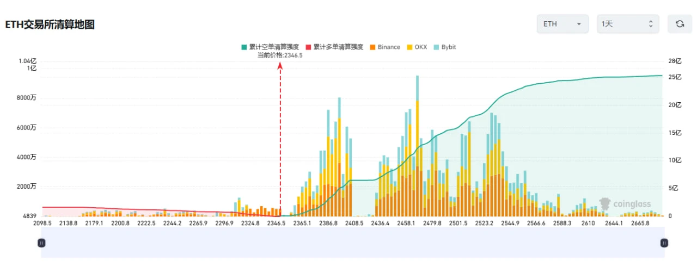Open the 1天 time range selector
Screen dimensions: 697x279
click(x=628, y=24)
